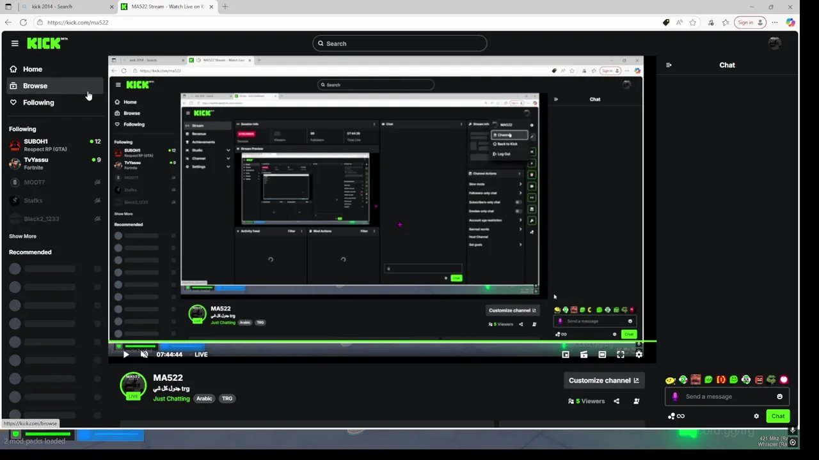Go back in the browser
Image resolution: width=819 pixels, height=460 pixels.
pyautogui.click(x=8, y=22)
